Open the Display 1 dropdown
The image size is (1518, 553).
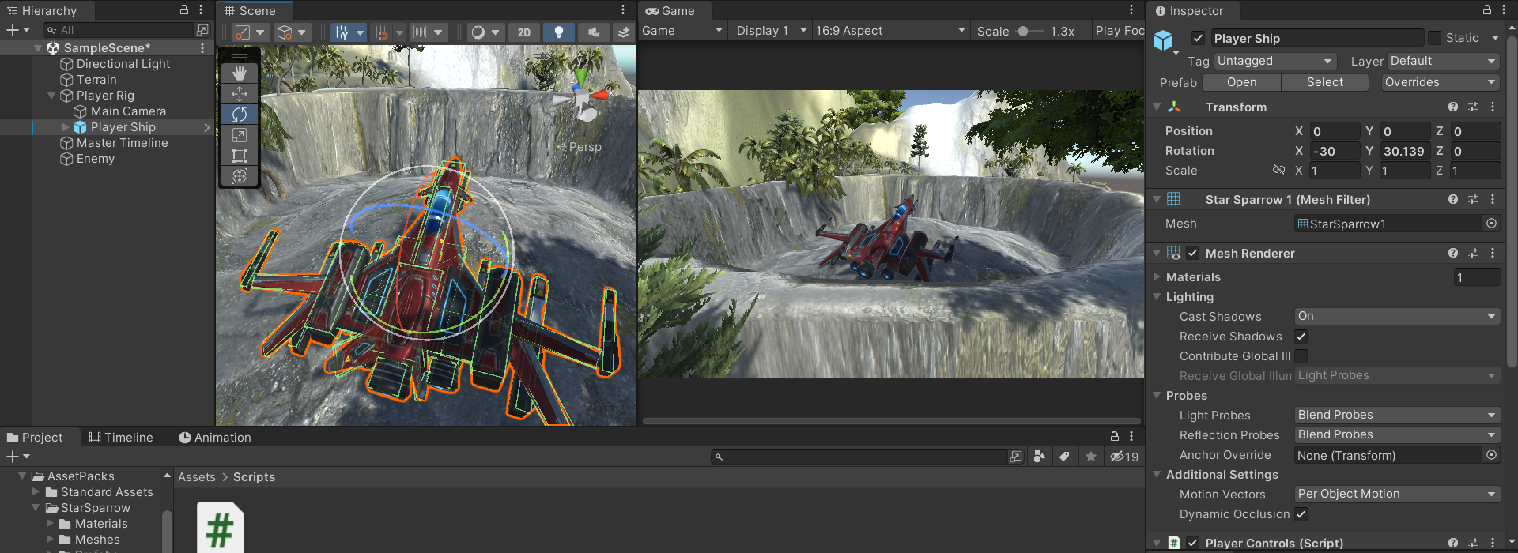point(771,31)
